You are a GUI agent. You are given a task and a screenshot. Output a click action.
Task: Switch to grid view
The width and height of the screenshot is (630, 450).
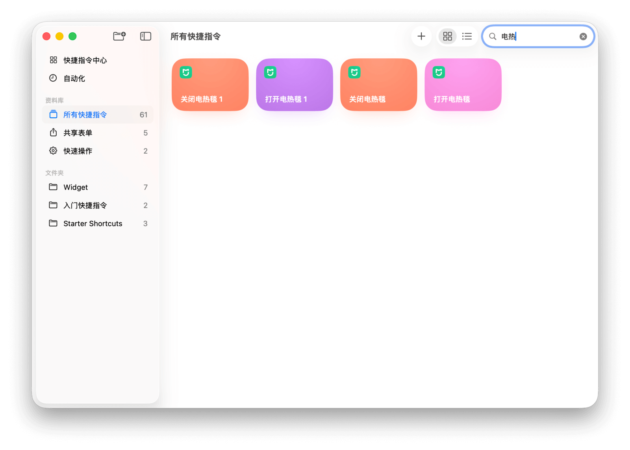[447, 36]
